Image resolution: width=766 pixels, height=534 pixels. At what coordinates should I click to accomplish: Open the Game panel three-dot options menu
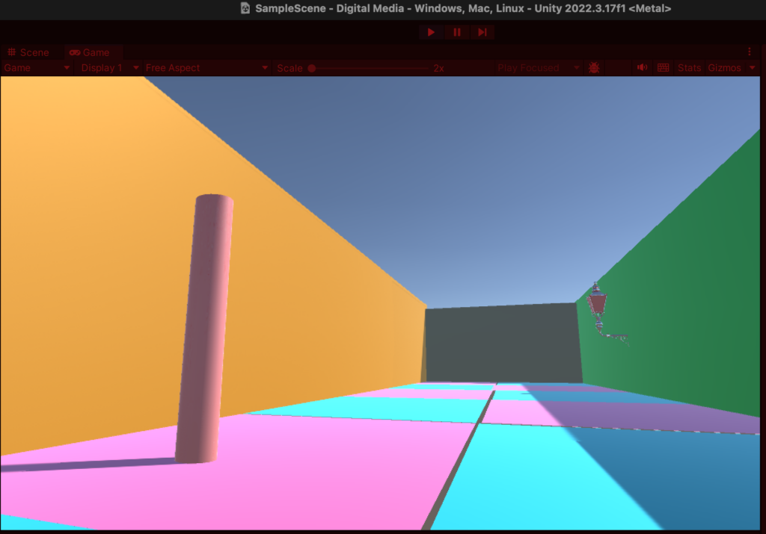click(750, 52)
